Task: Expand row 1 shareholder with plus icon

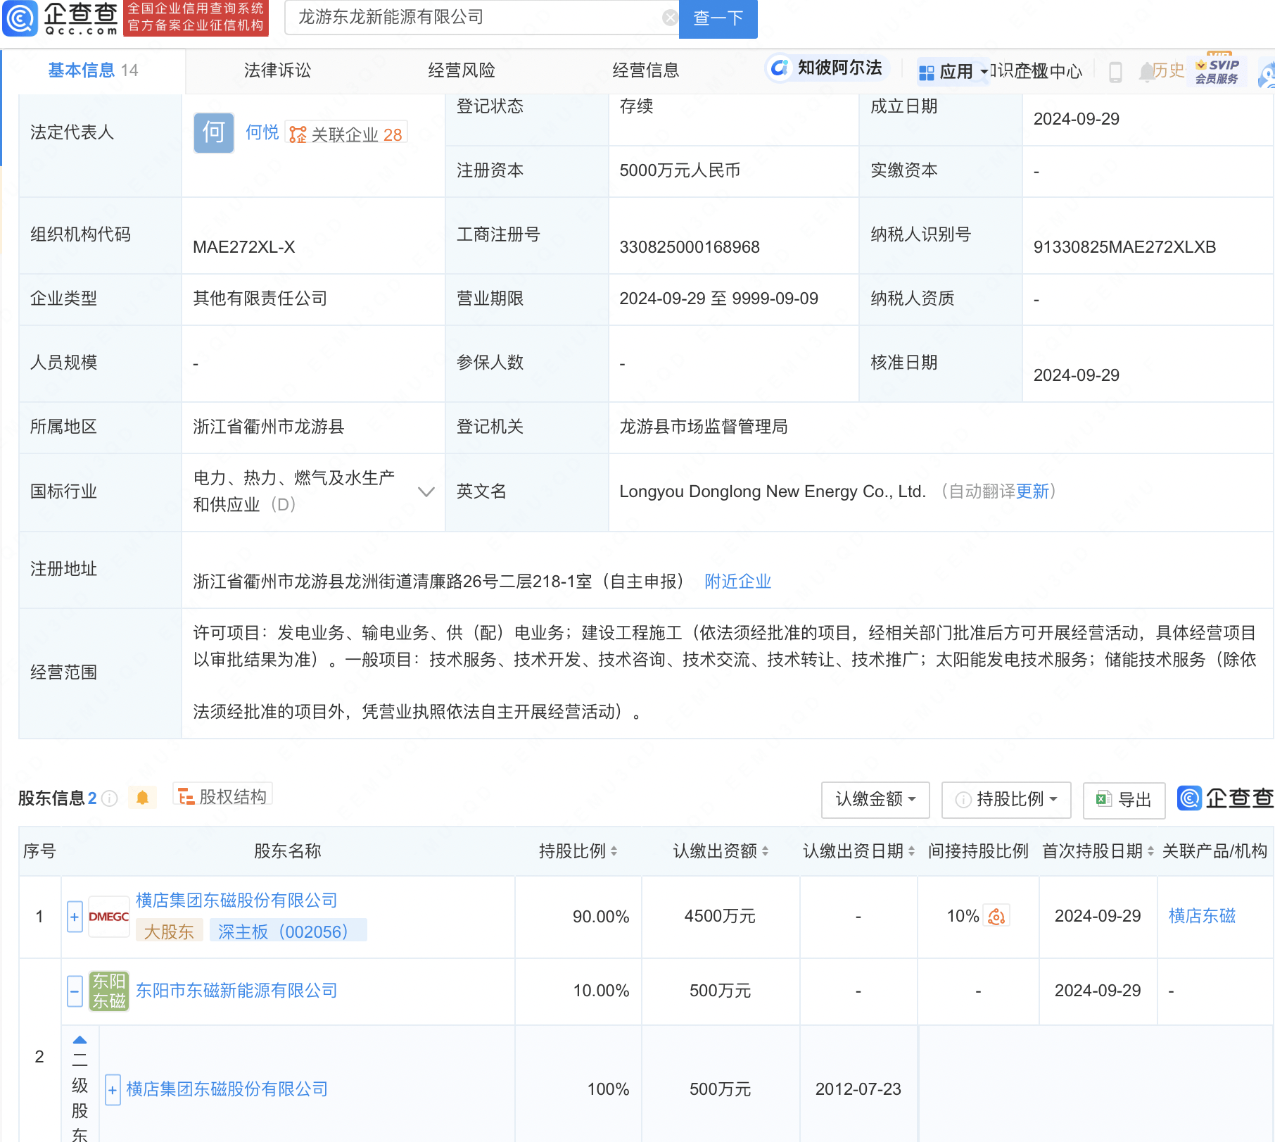Action: point(75,917)
